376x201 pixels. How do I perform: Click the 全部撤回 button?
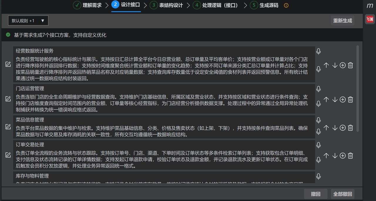click(343, 194)
